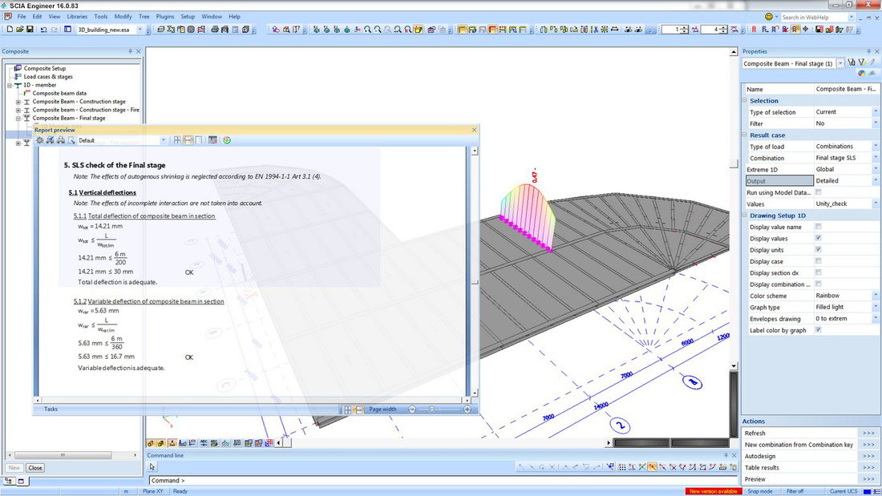Screen dimensions: 882x496
Task: Click the Command line input field
Action: [443, 480]
